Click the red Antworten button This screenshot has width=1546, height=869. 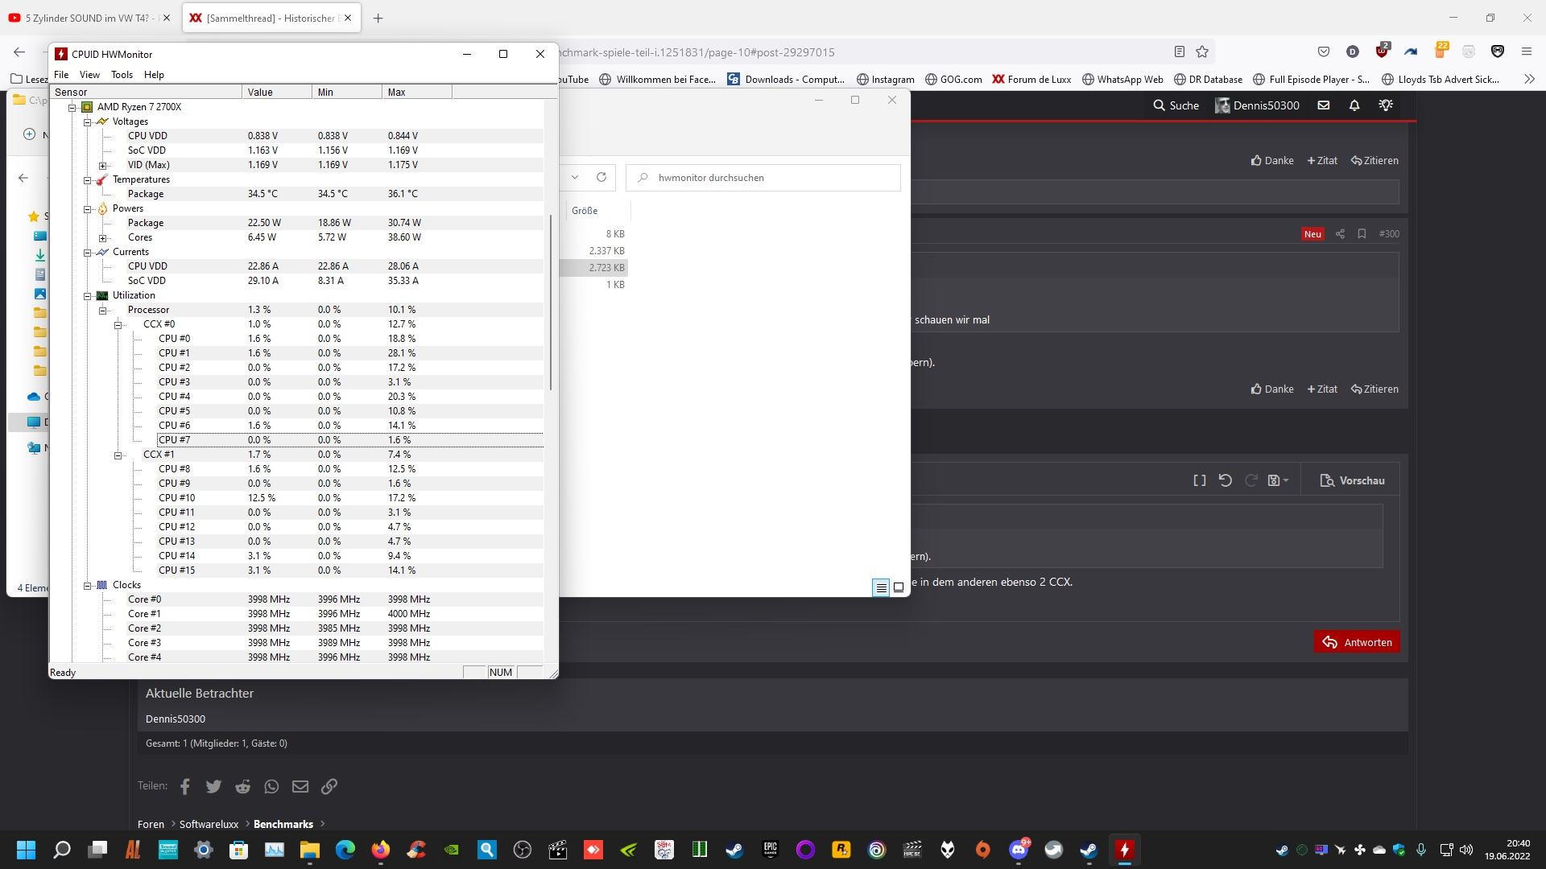point(1358,642)
